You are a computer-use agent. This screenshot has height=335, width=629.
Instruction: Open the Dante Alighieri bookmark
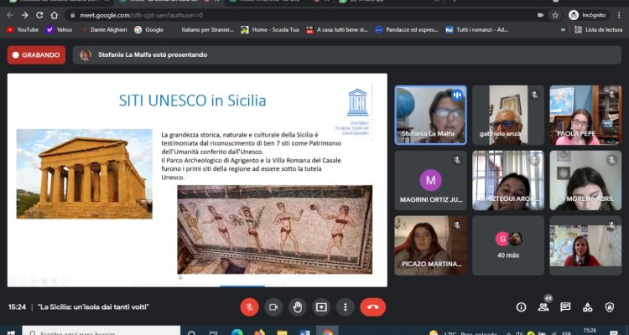tap(104, 29)
